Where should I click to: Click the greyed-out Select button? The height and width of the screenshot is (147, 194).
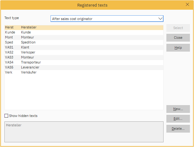pyautogui.click(x=178, y=28)
